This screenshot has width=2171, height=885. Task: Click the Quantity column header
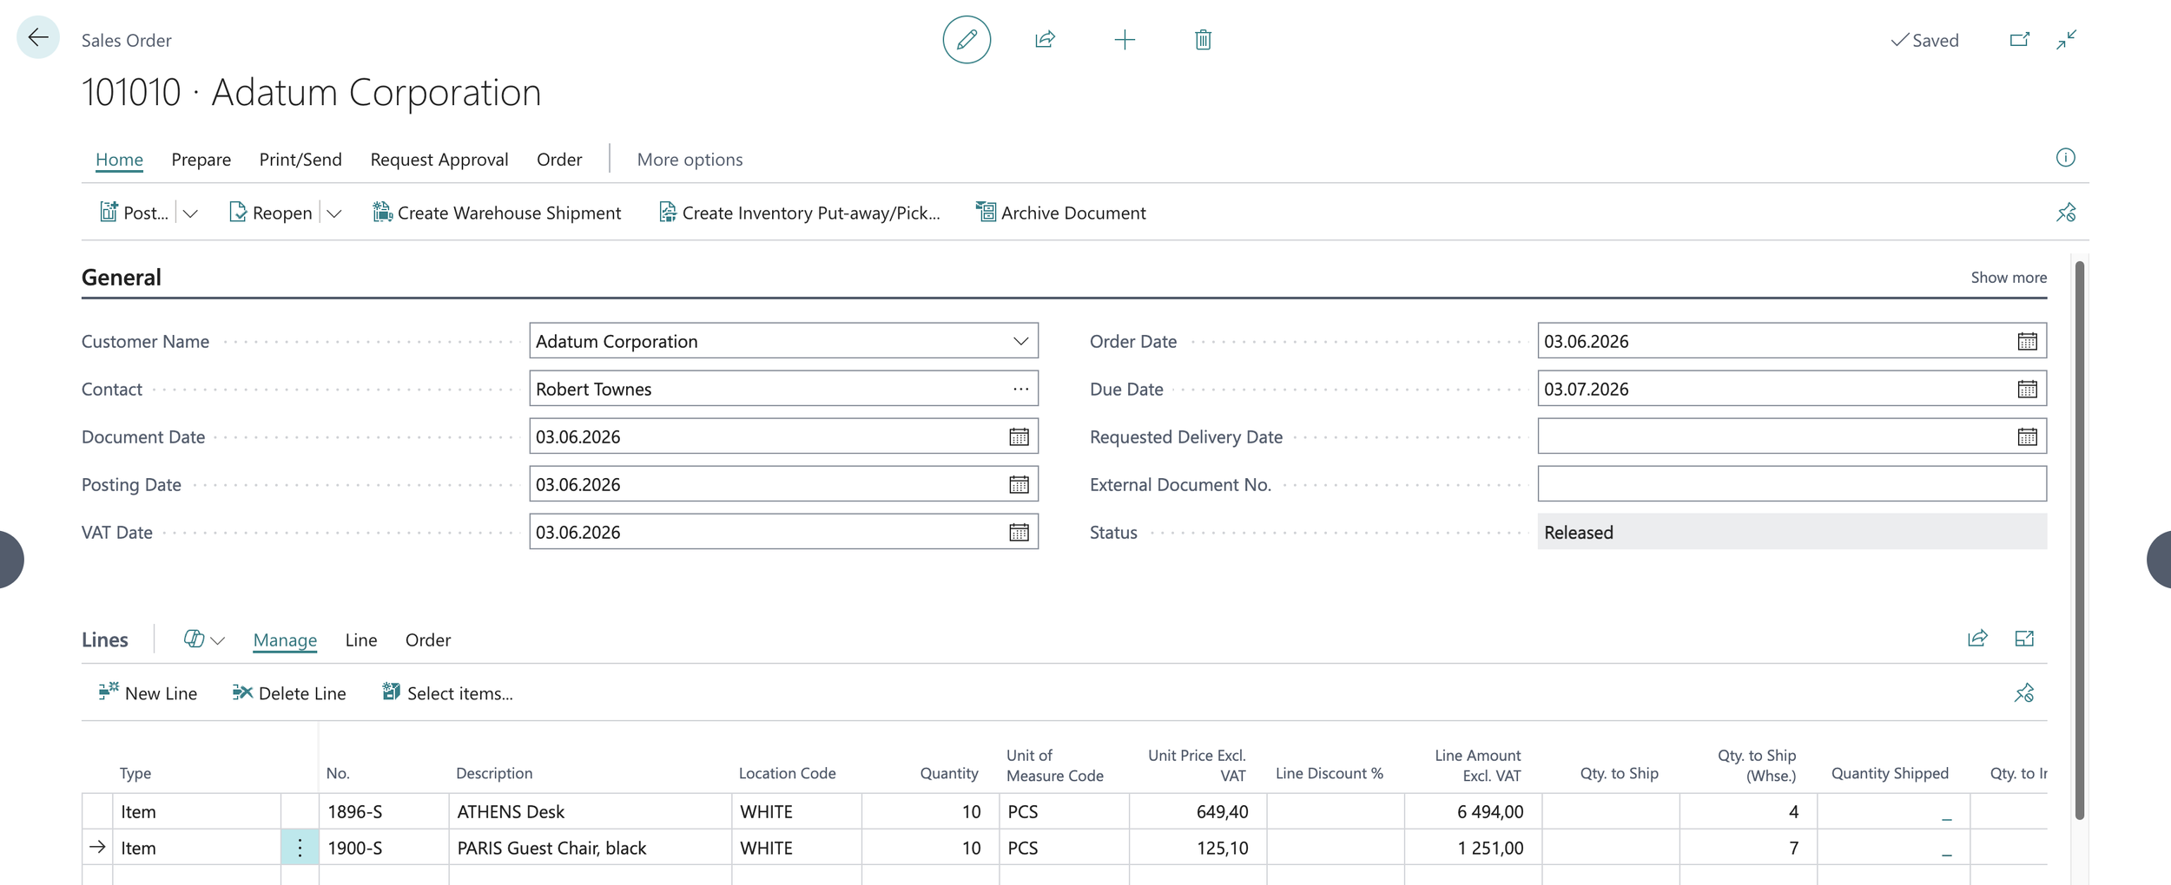pos(949,773)
